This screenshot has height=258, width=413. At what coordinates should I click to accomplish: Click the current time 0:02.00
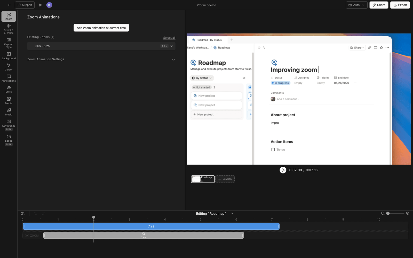296,170
